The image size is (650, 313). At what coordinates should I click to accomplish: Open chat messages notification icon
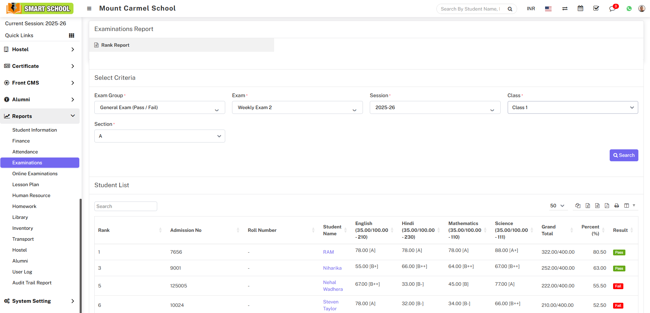pyautogui.click(x=612, y=9)
